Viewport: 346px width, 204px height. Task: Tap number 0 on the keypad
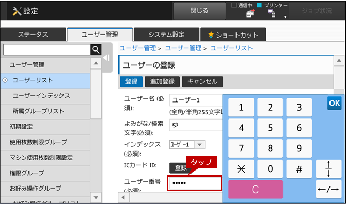270,169
